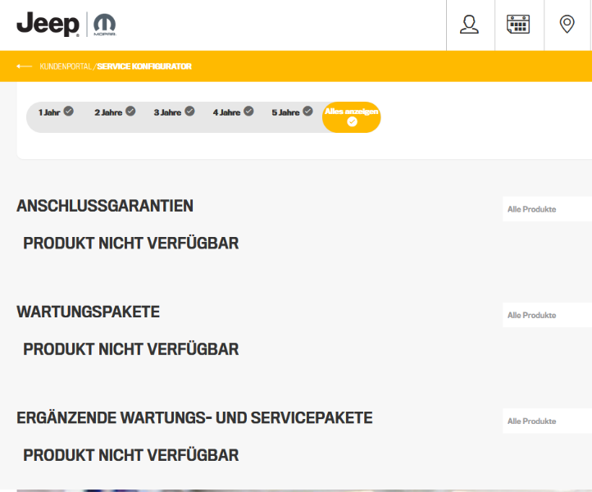Click the back arrow in yellow bar
The image size is (592, 492).
pos(24,66)
